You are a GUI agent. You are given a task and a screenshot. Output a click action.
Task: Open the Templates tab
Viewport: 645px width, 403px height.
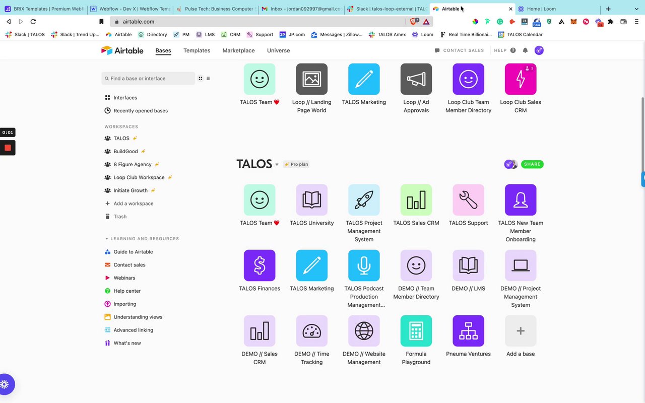pos(197,50)
